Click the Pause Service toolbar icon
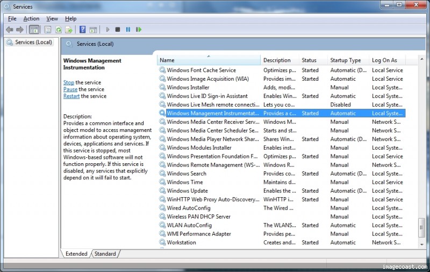430x272 pixels. [128, 30]
